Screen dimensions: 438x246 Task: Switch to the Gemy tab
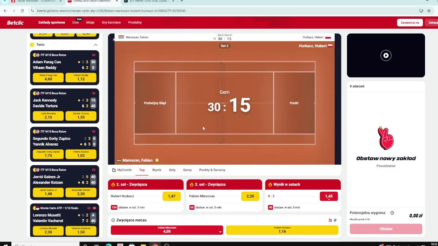(187, 170)
